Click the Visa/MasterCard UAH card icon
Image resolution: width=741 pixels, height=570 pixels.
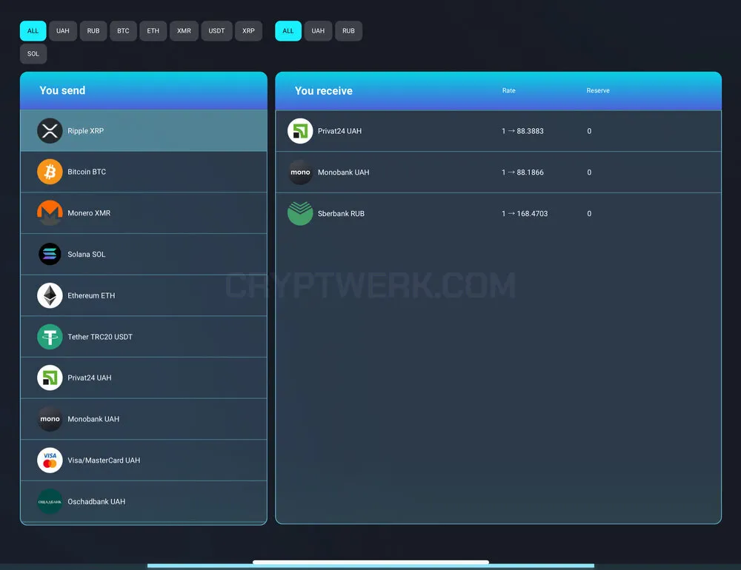pyautogui.click(x=50, y=460)
